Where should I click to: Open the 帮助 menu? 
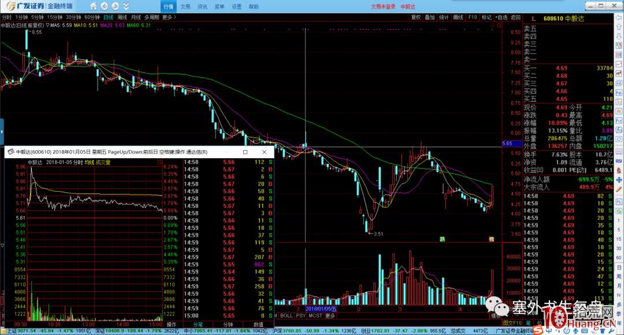(x=254, y=7)
